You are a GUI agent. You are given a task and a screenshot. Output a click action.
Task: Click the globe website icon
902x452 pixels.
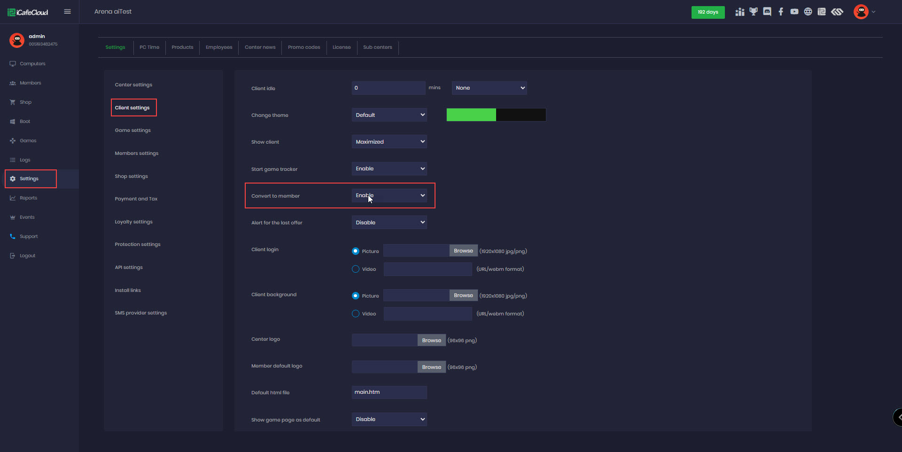click(808, 12)
